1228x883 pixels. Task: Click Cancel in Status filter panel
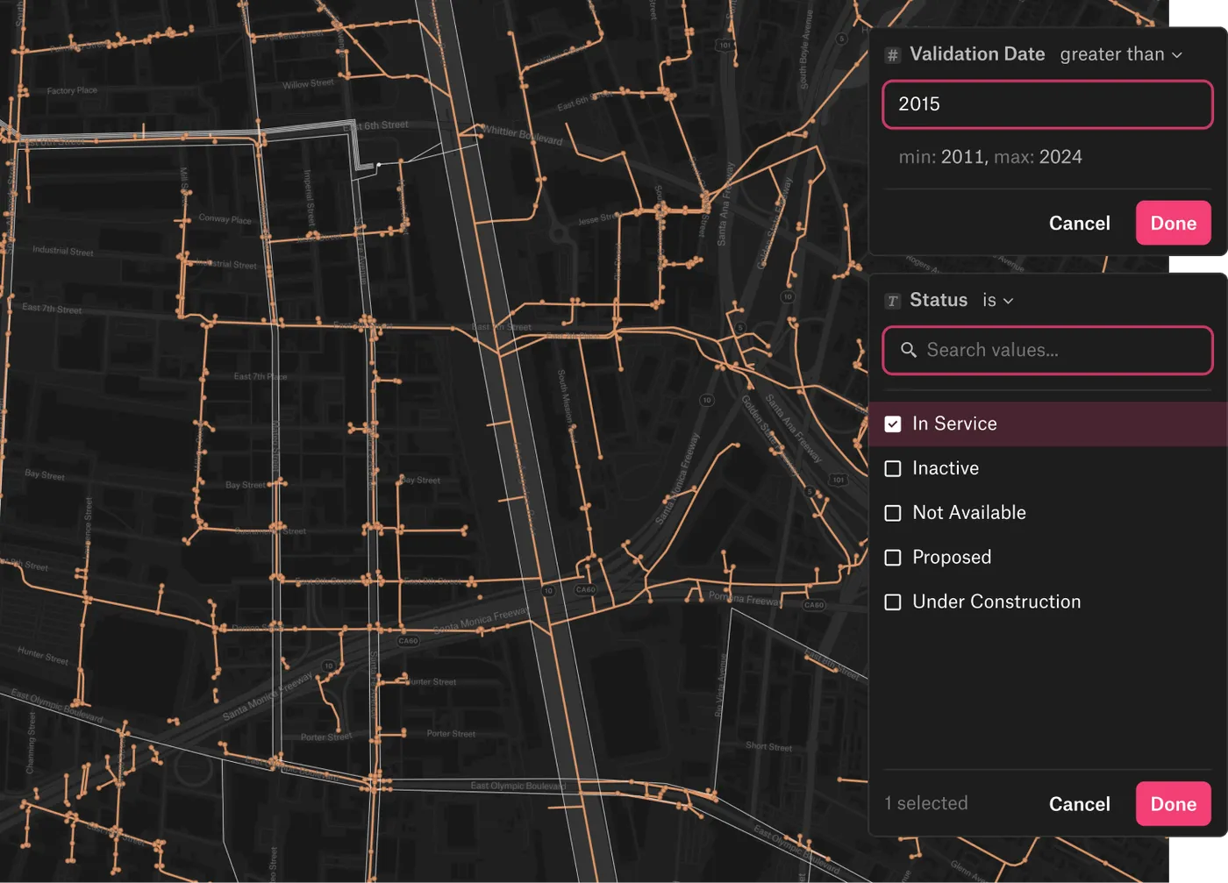(x=1079, y=803)
